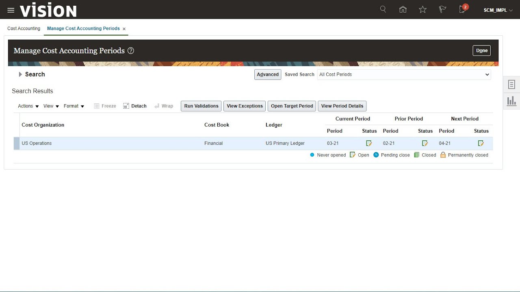Click the Detach table button
The height and width of the screenshot is (292, 520).
135,106
